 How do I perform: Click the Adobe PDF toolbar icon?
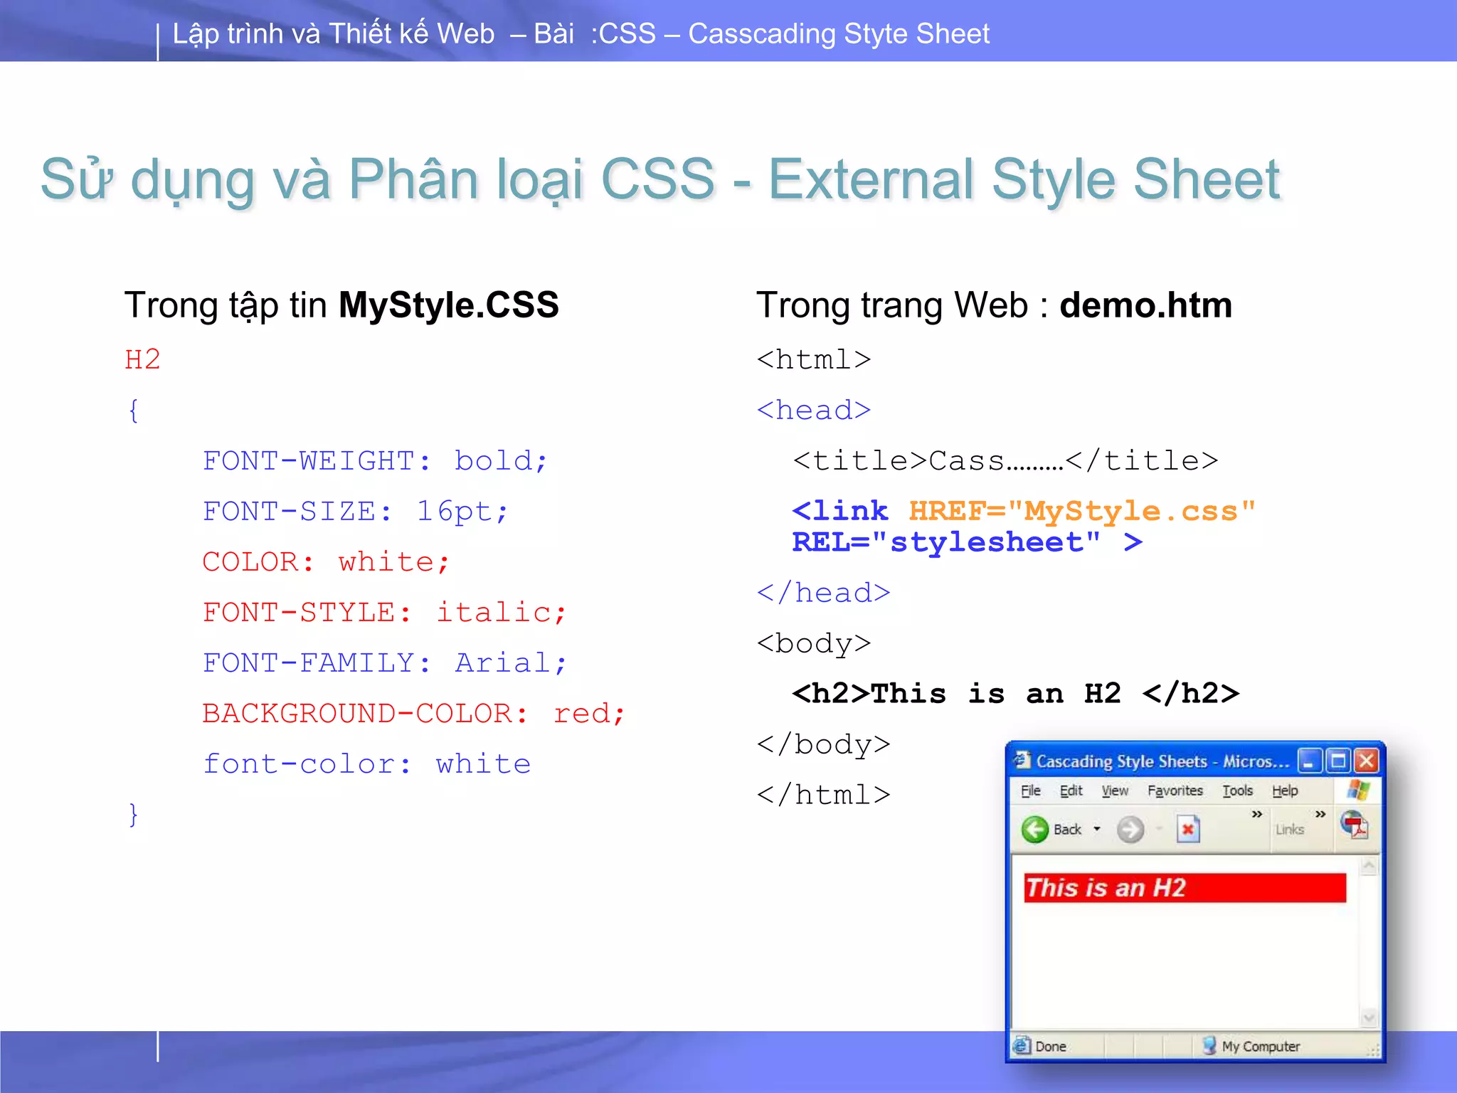(x=1355, y=825)
